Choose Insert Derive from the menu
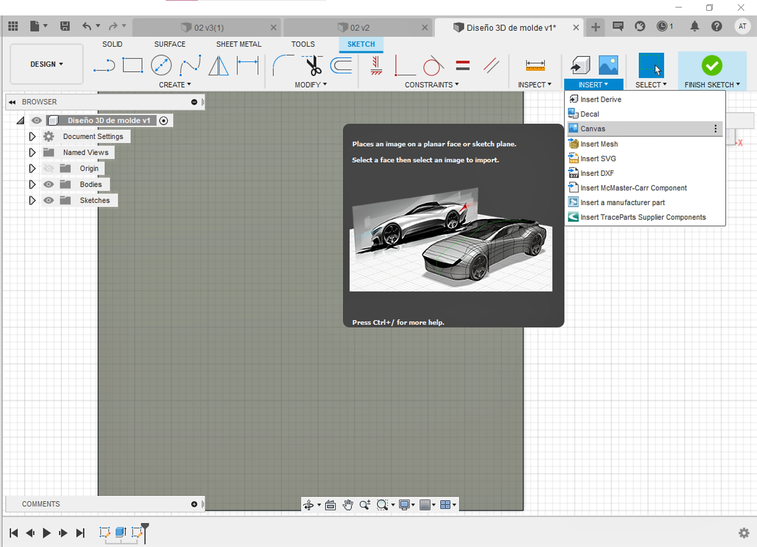The height and width of the screenshot is (547, 757). tap(645, 100)
